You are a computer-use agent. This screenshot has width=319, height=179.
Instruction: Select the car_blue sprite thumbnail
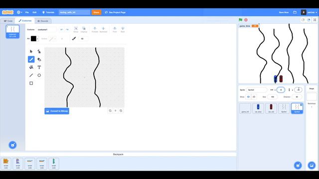pyautogui.click(x=258, y=108)
